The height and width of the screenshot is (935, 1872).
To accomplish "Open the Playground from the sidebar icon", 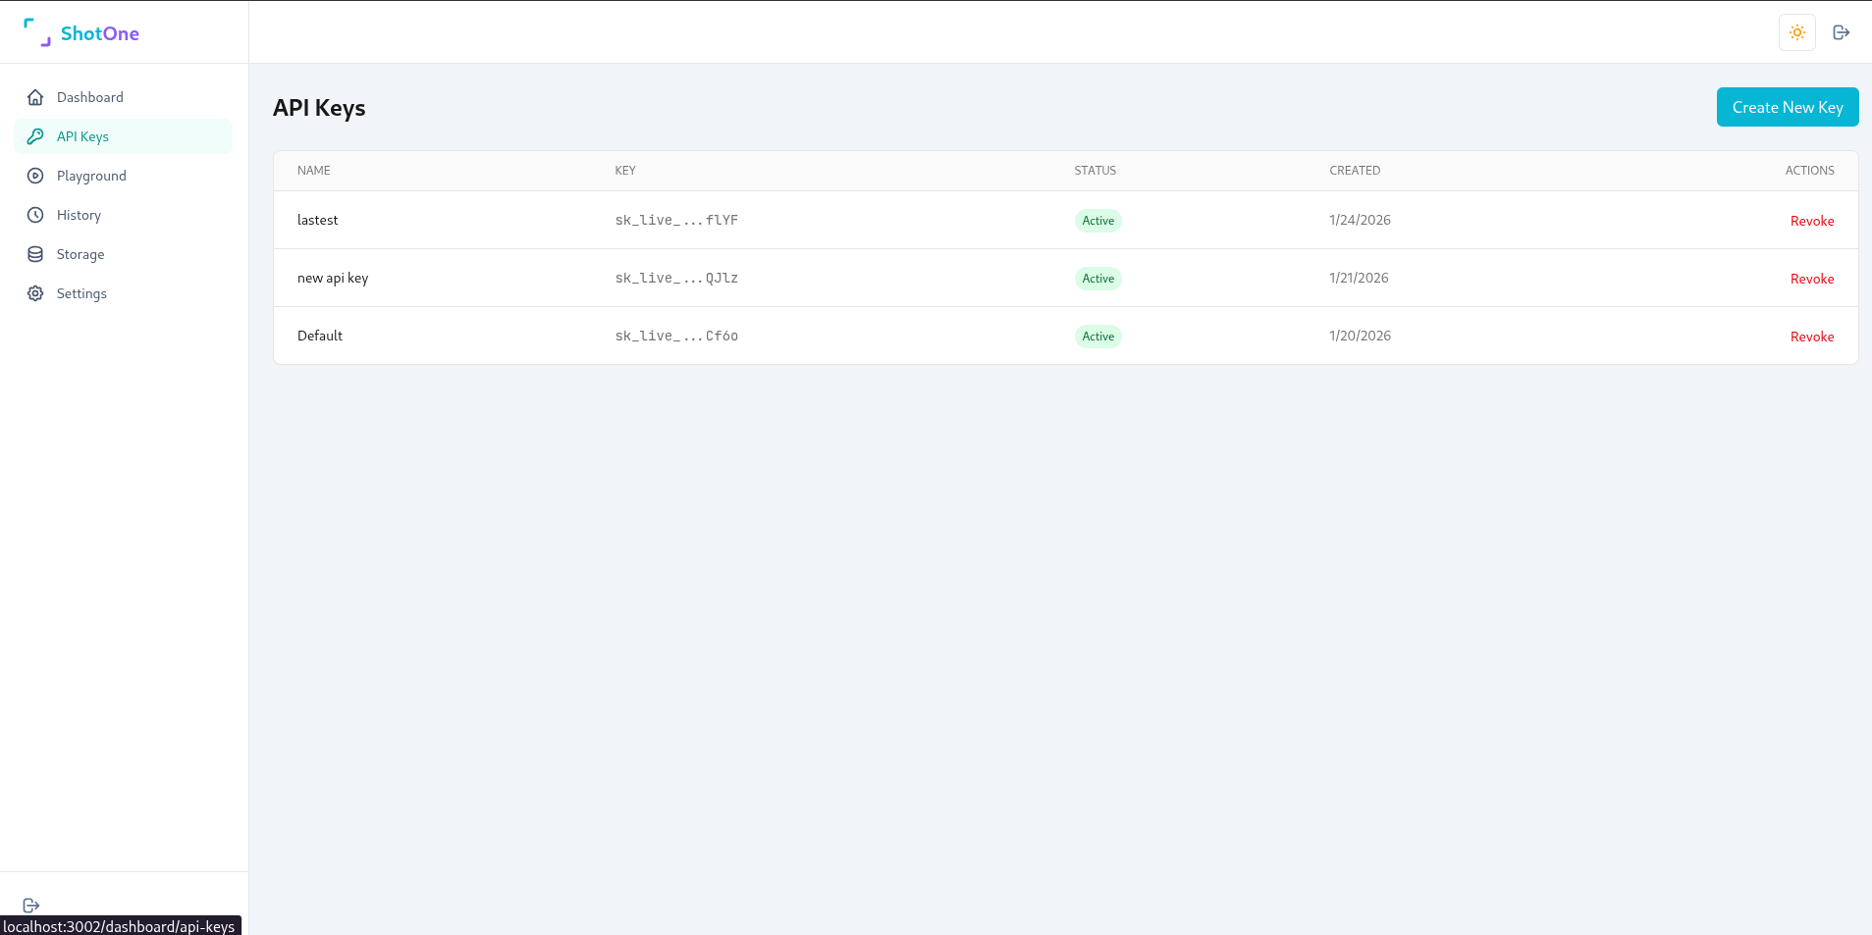I will [35, 176].
